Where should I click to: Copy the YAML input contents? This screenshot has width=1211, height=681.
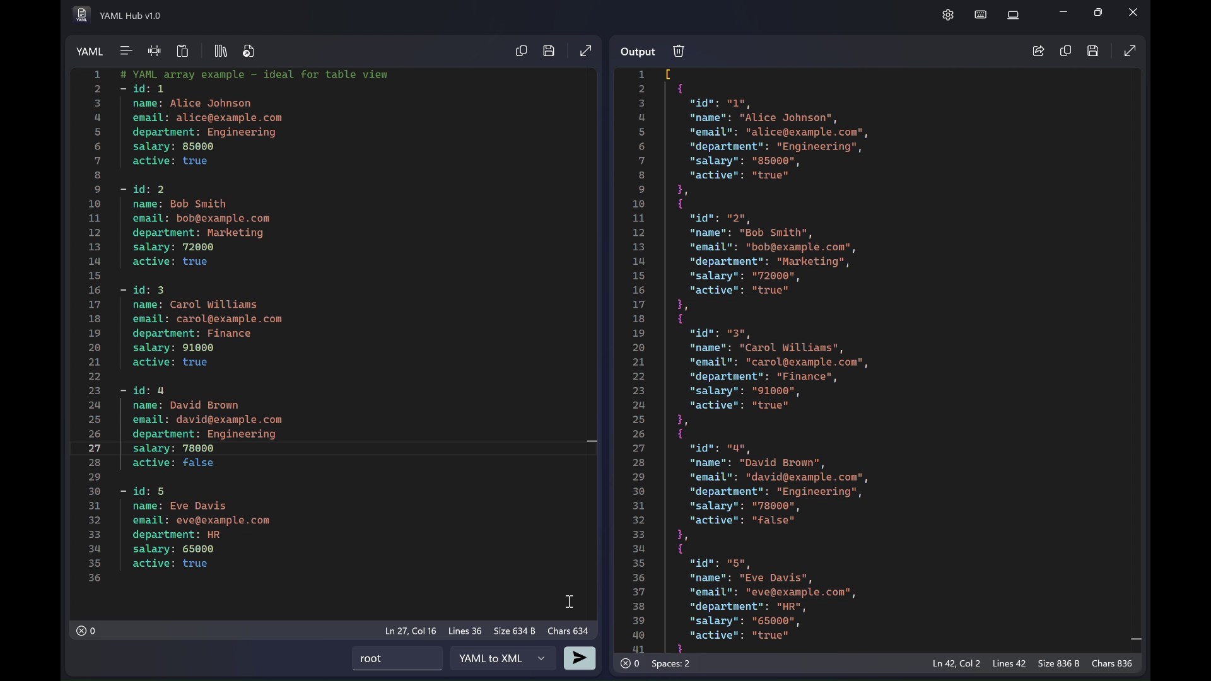pyautogui.click(x=522, y=51)
